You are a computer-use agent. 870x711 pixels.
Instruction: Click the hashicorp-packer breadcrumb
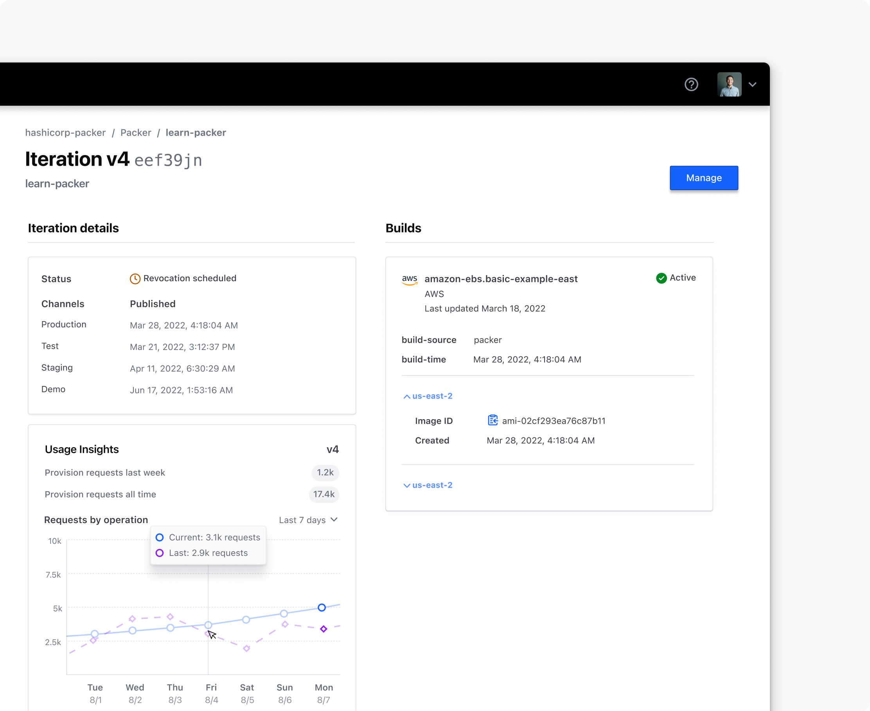(x=65, y=132)
